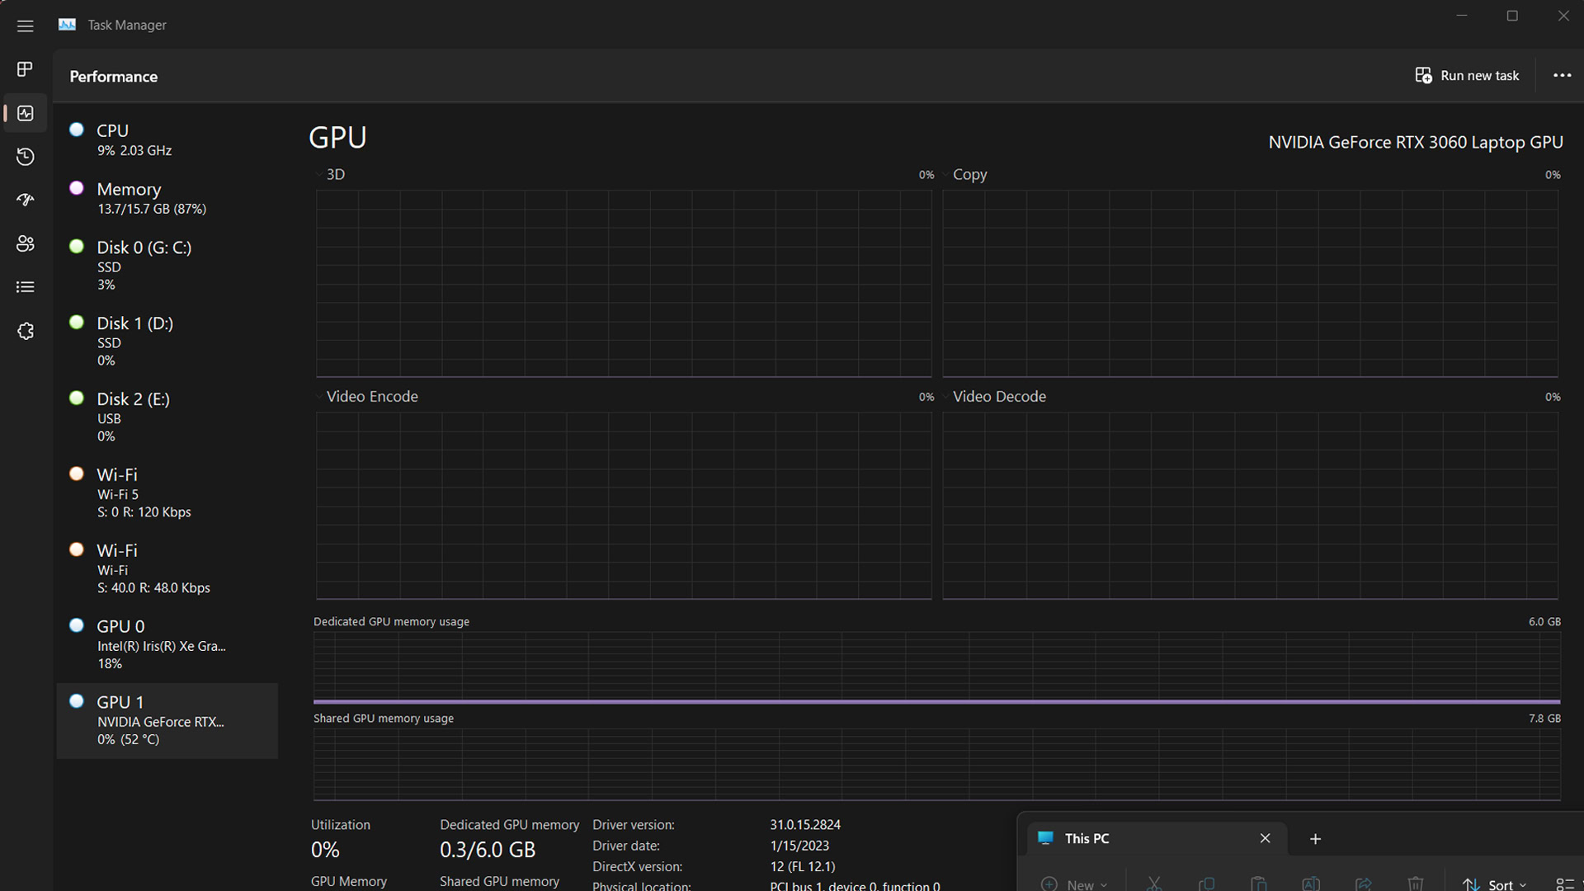The image size is (1584, 891).
Task: Open the Services puzzle-piece icon
Action: [25, 331]
